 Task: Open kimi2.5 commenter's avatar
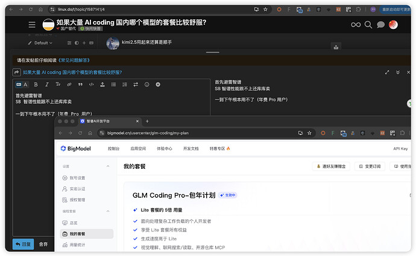point(113,43)
